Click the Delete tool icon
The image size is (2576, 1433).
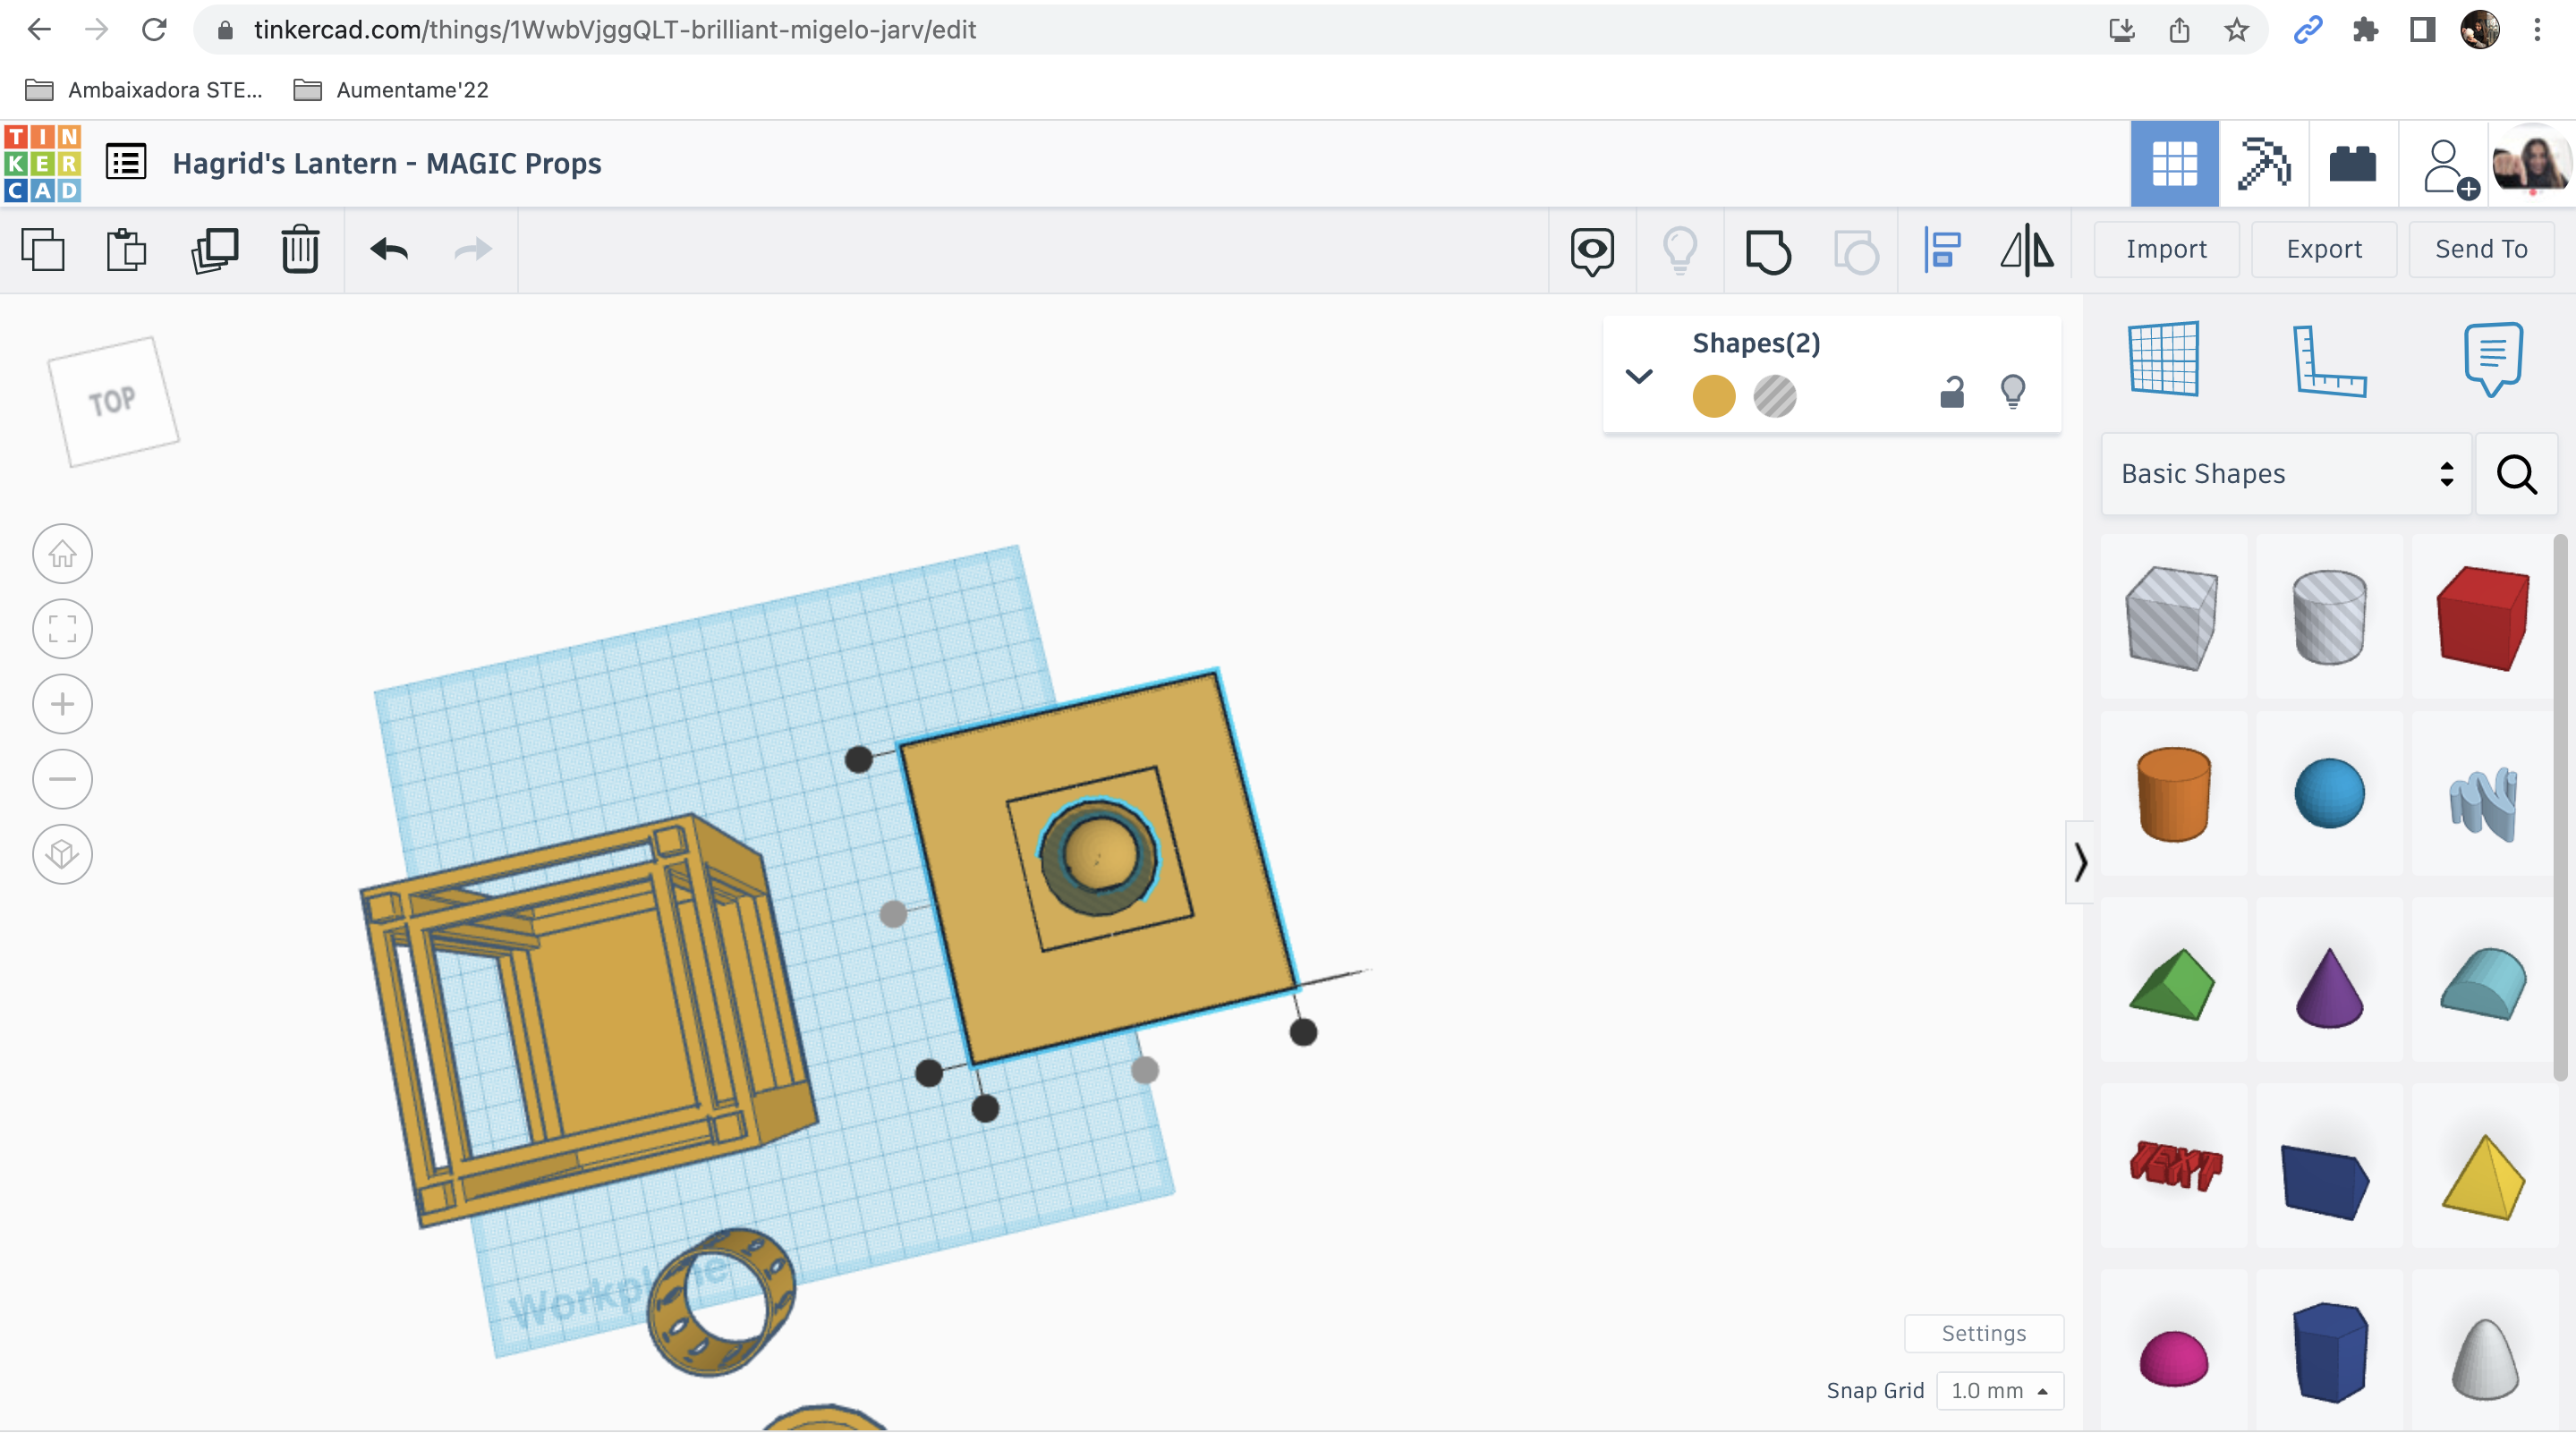(300, 249)
